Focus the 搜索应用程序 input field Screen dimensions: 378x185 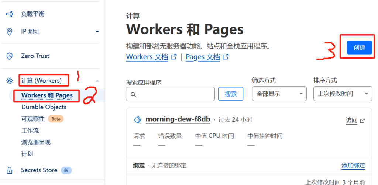pos(170,94)
